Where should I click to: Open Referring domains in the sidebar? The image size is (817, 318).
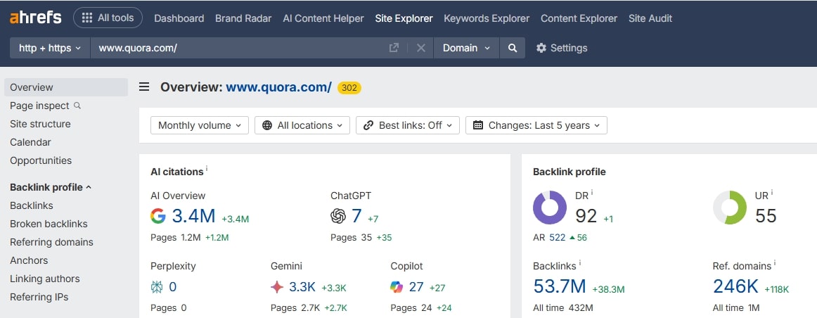pyautogui.click(x=51, y=242)
